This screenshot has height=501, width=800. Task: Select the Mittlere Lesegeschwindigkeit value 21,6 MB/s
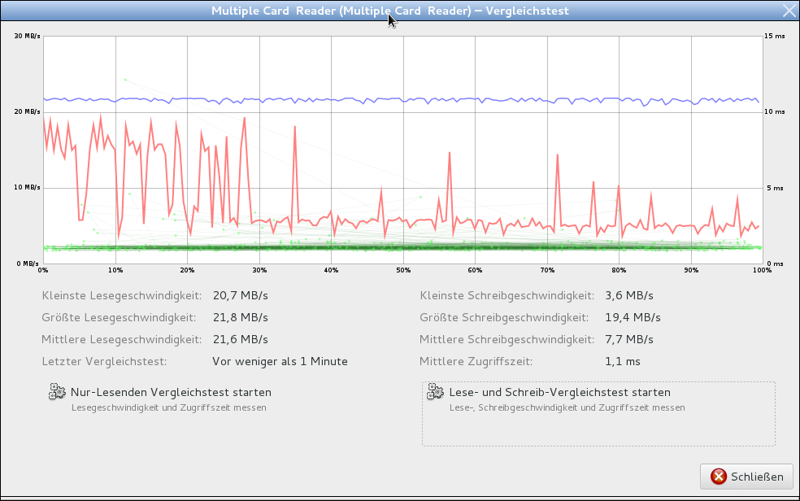(240, 339)
